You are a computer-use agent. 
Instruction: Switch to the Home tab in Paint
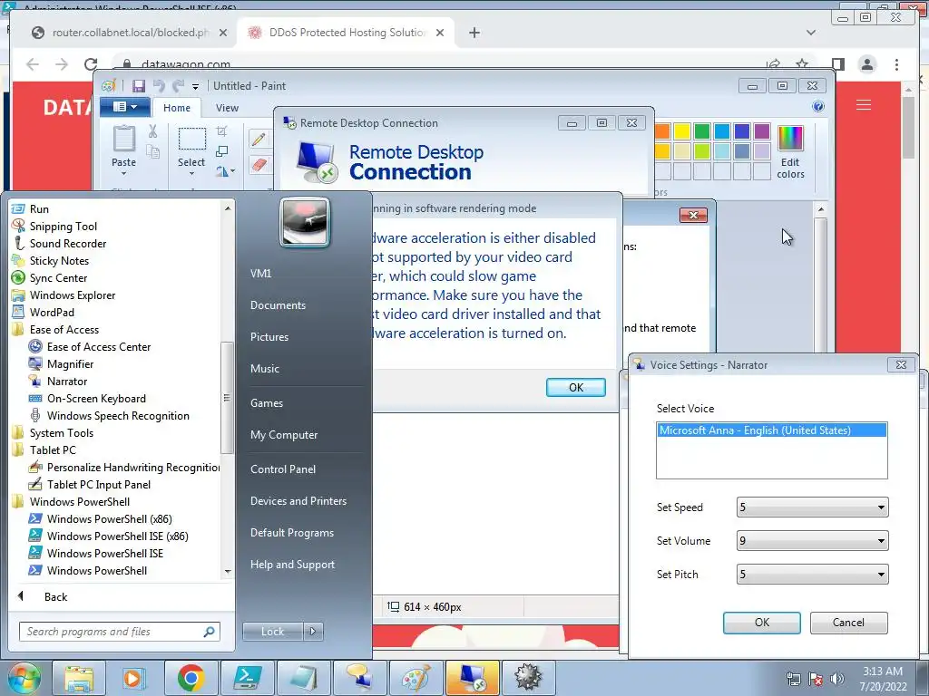[x=177, y=108]
